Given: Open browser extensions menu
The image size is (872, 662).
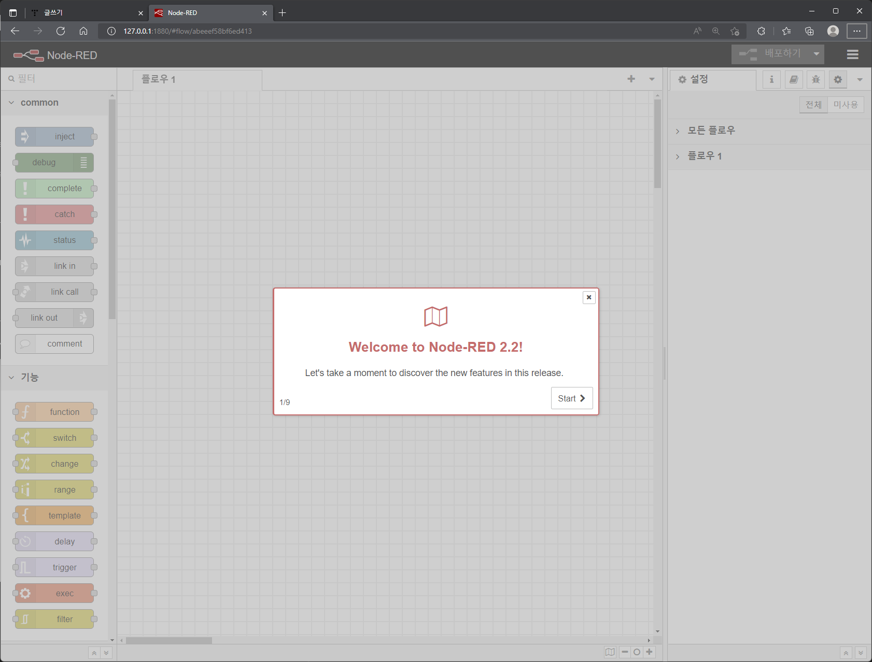Looking at the screenshot, I should pos(761,31).
